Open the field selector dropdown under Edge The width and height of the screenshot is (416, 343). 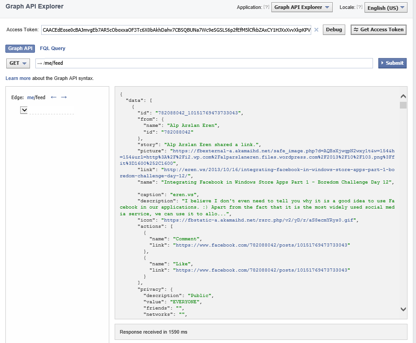click(x=24, y=110)
